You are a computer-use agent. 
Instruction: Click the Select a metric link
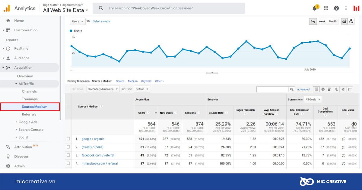102,21
